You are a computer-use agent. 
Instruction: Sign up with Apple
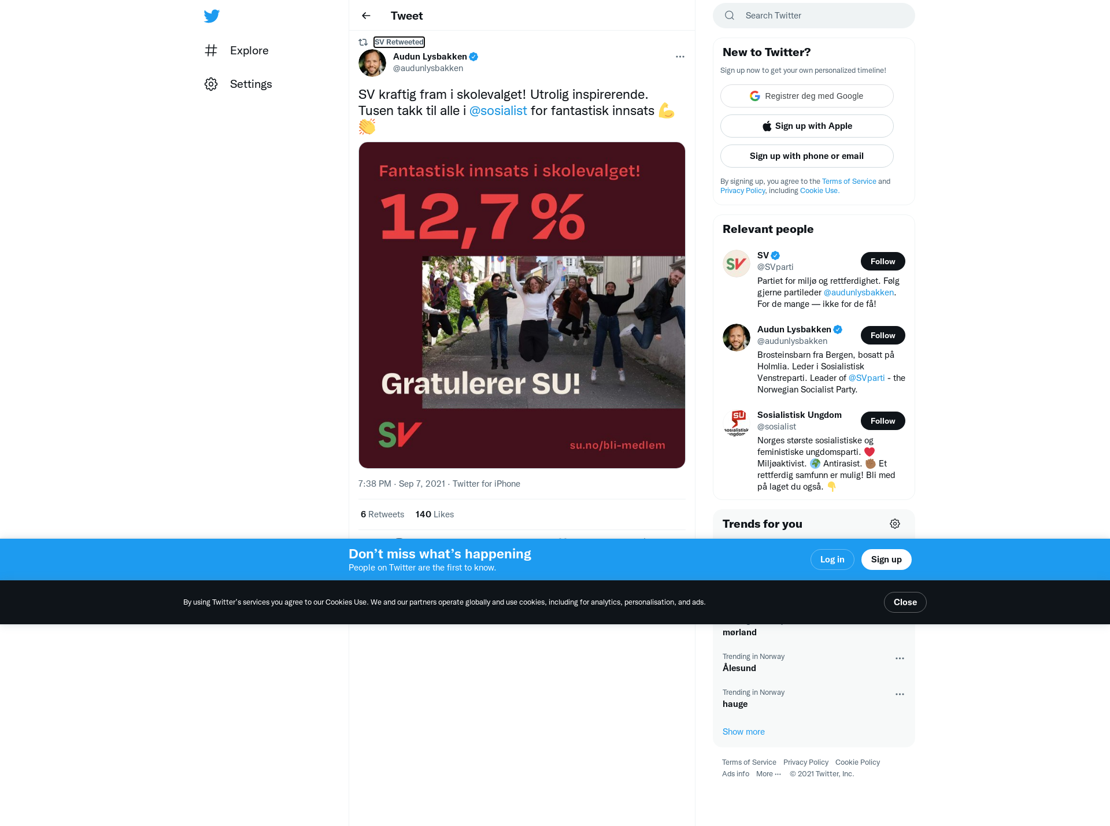(x=806, y=126)
